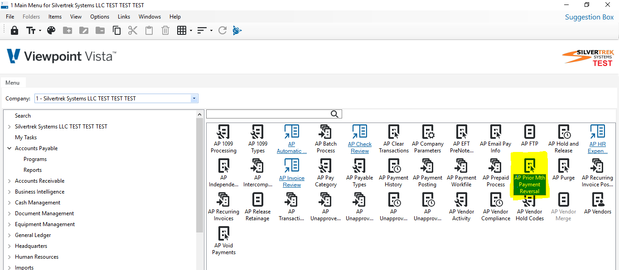This screenshot has width=619, height=270.
Task: Expand the Accounts Receivable folder
Action: click(9, 181)
